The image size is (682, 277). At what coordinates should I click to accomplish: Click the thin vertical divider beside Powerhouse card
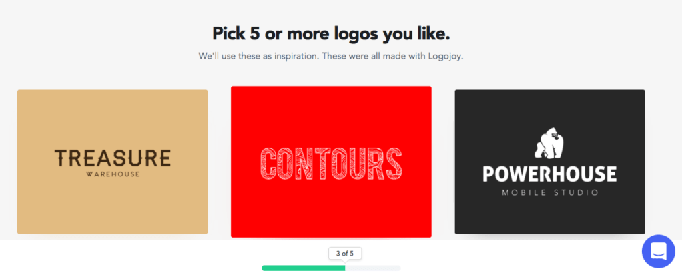454,162
